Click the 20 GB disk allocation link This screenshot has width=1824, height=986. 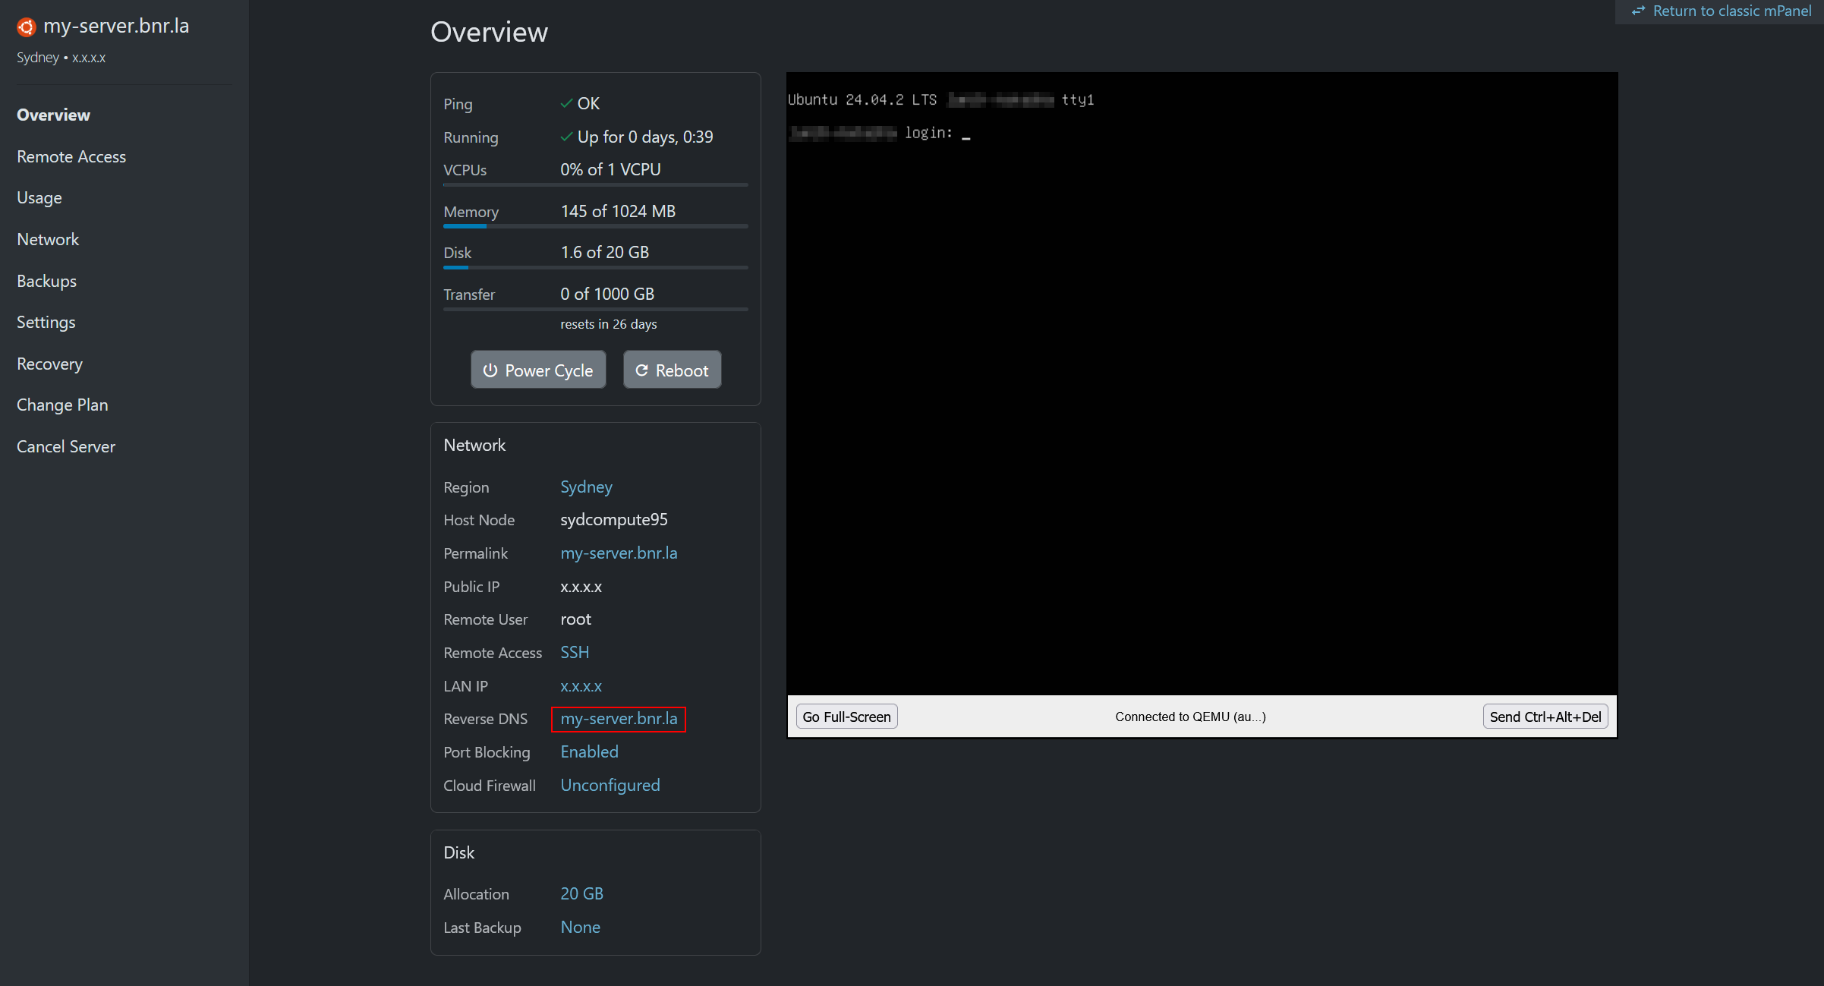point(581,893)
